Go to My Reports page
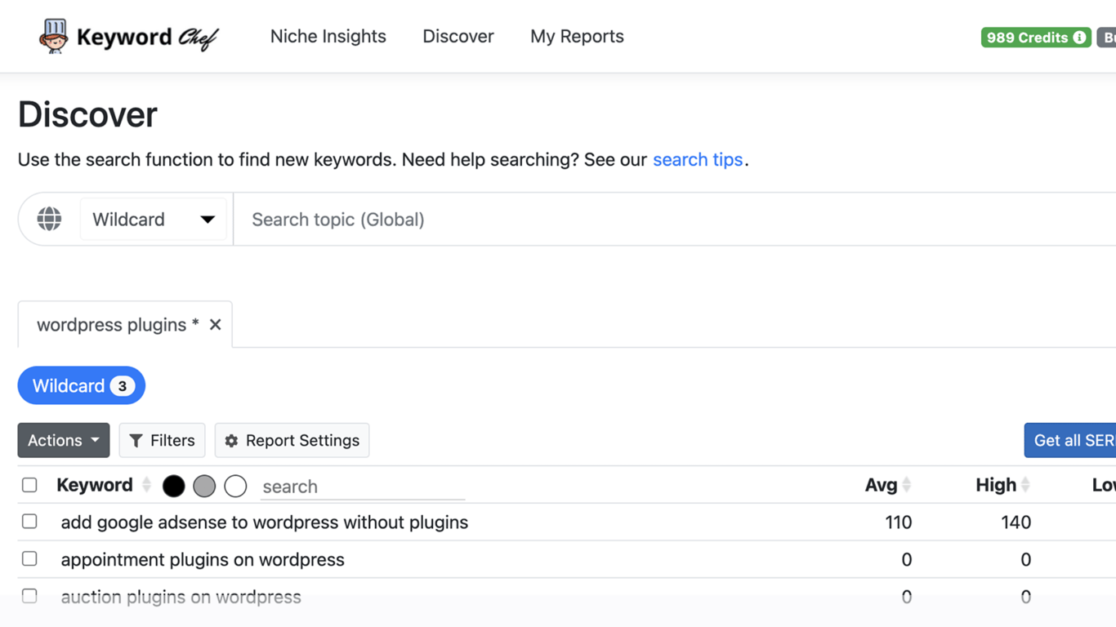 point(577,37)
